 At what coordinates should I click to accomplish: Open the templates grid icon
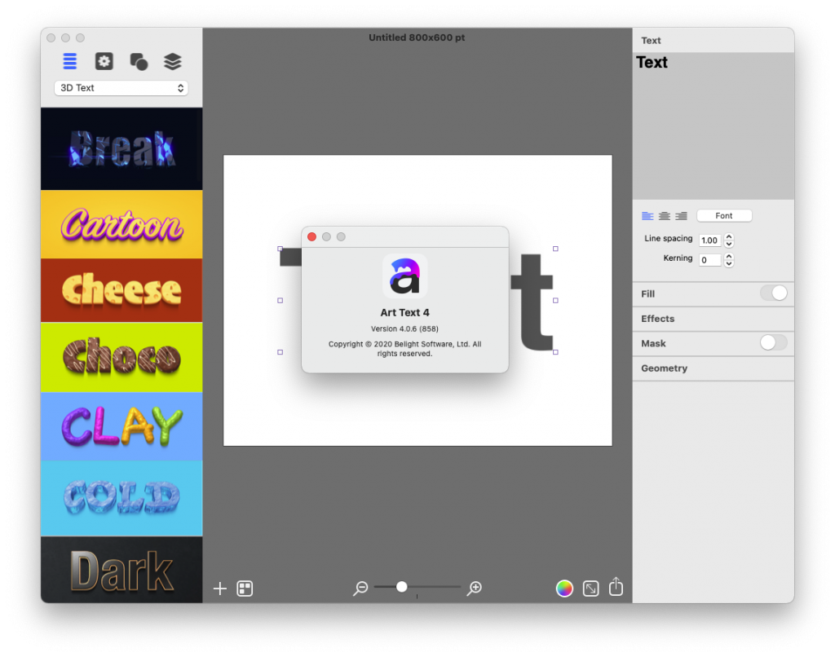245,589
